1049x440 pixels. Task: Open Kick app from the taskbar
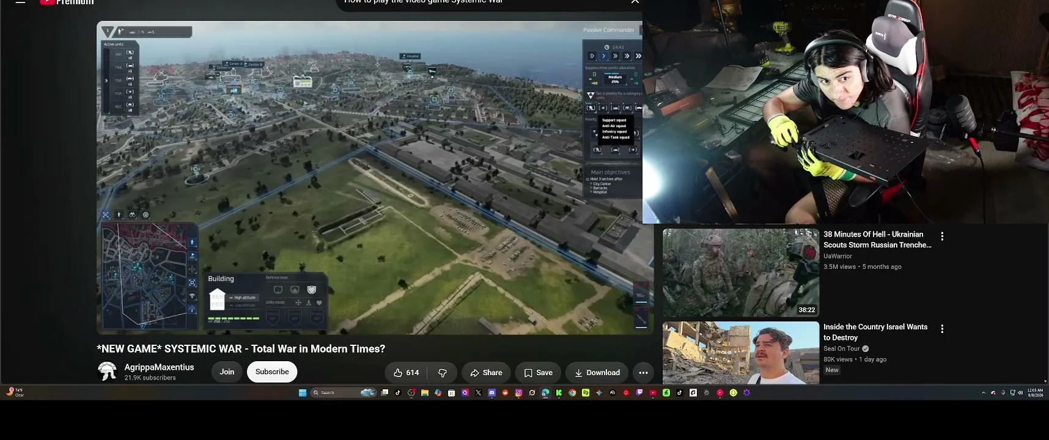point(559,393)
